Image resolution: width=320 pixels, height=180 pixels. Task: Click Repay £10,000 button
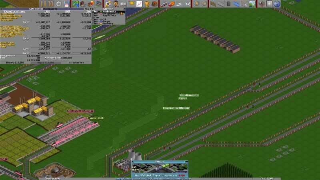[x=46, y=63]
